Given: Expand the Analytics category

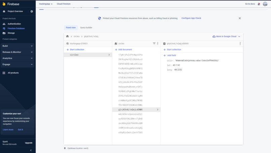Looking at the screenshot, I should pos(17,58).
